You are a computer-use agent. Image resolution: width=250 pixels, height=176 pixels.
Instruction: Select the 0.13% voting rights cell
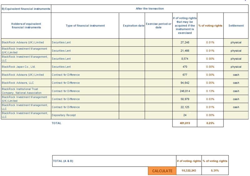[210, 91]
